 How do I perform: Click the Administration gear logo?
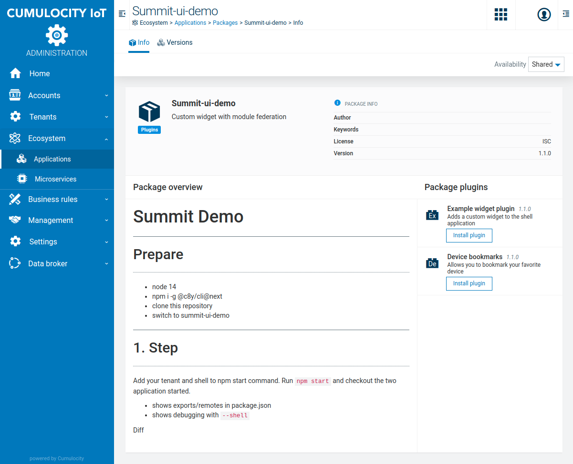[57, 35]
